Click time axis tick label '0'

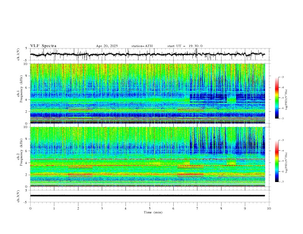pos(30,208)
